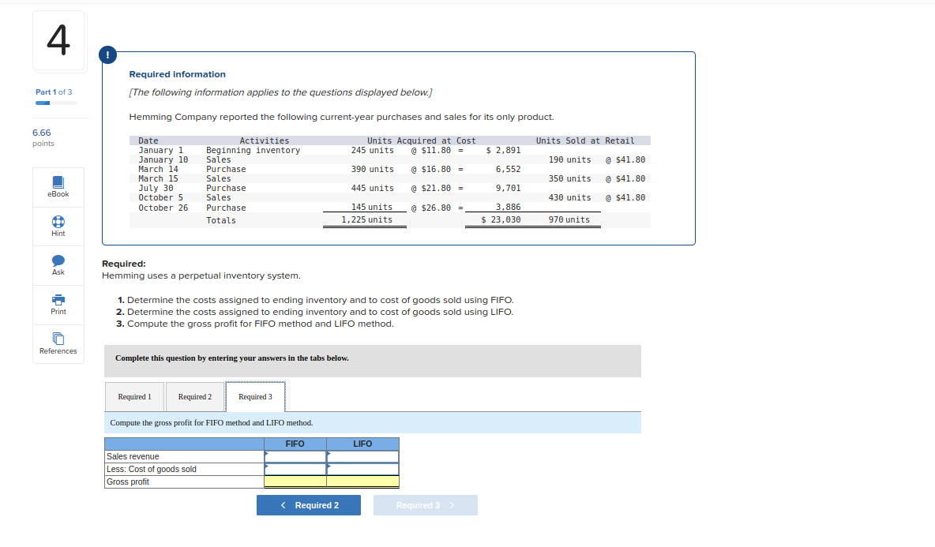Click the LIFO Sales revenue input cell

362,456
